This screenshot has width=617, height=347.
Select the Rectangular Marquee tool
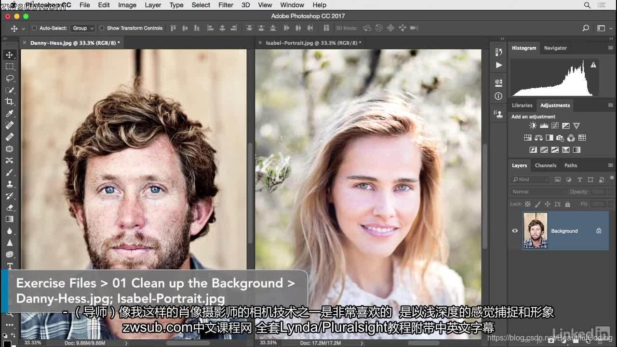point(10,67)
